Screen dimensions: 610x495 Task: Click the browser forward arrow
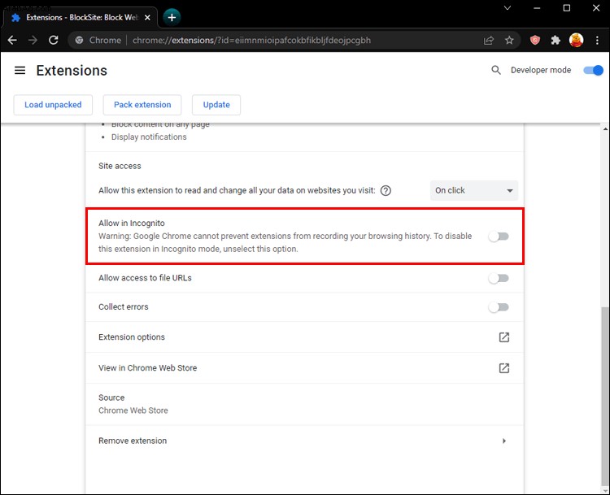pos(33,40)
